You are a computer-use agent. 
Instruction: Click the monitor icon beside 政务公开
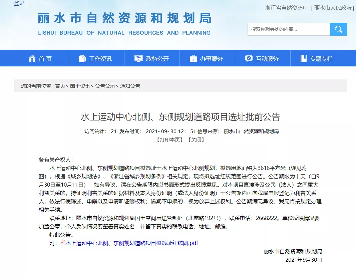(x=138, y=59)
